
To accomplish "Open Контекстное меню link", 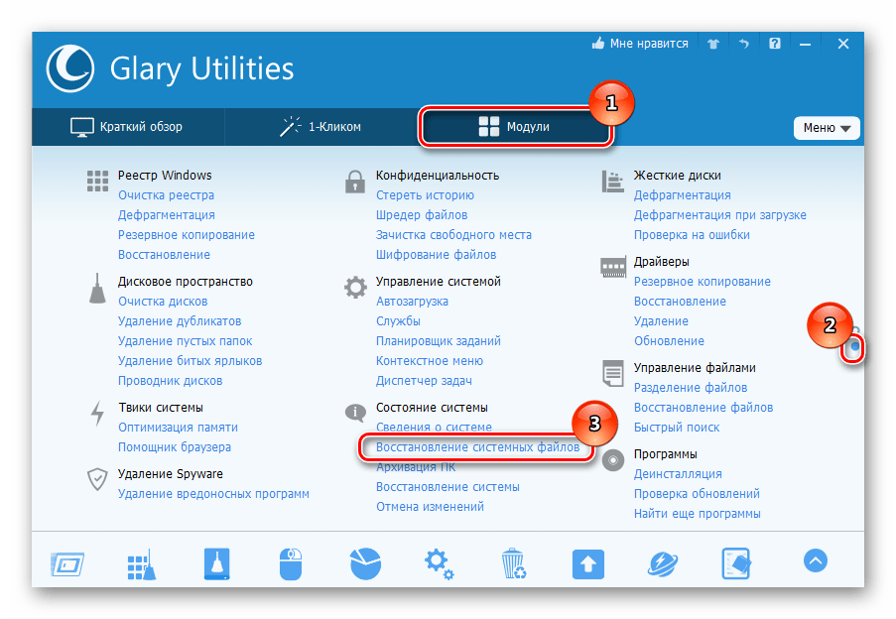I will [x=429, y=361].
